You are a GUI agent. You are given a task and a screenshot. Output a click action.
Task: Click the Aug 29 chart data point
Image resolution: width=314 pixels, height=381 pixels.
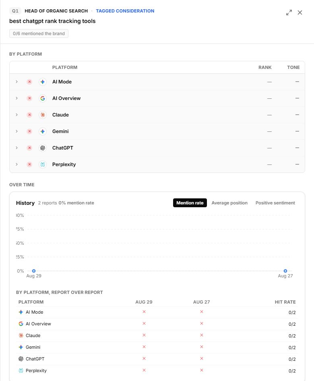[34, 271]
